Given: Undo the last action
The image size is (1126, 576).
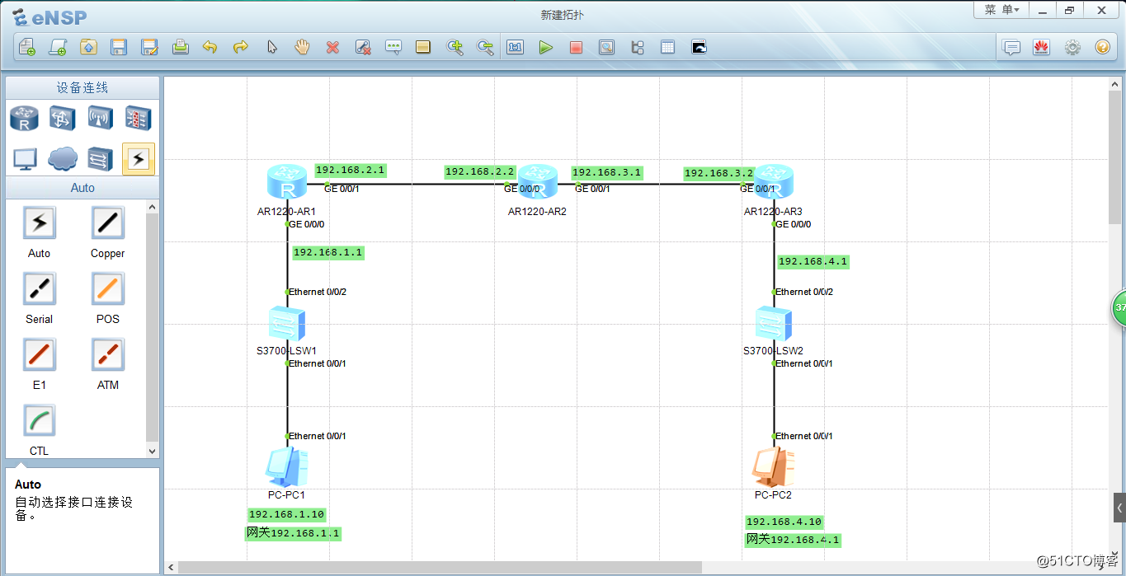Looking at the screenshot, I should coord(210,47).
